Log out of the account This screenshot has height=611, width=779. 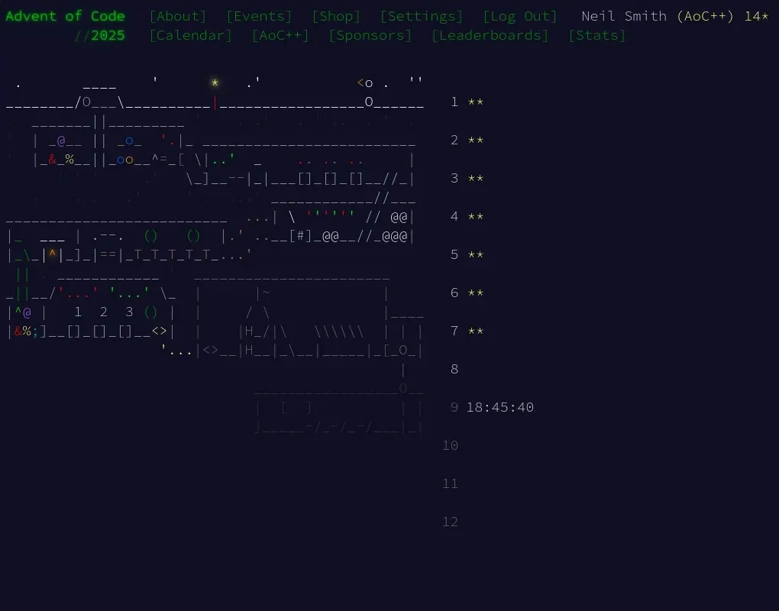coord(520,15)
